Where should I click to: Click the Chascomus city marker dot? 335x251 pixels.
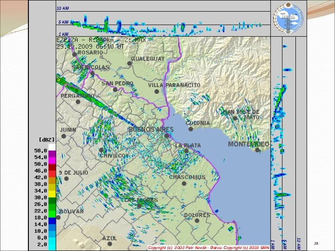pos(184,183)
